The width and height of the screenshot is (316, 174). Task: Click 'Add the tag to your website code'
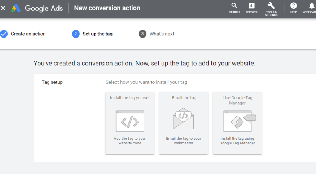coord(130,141)
